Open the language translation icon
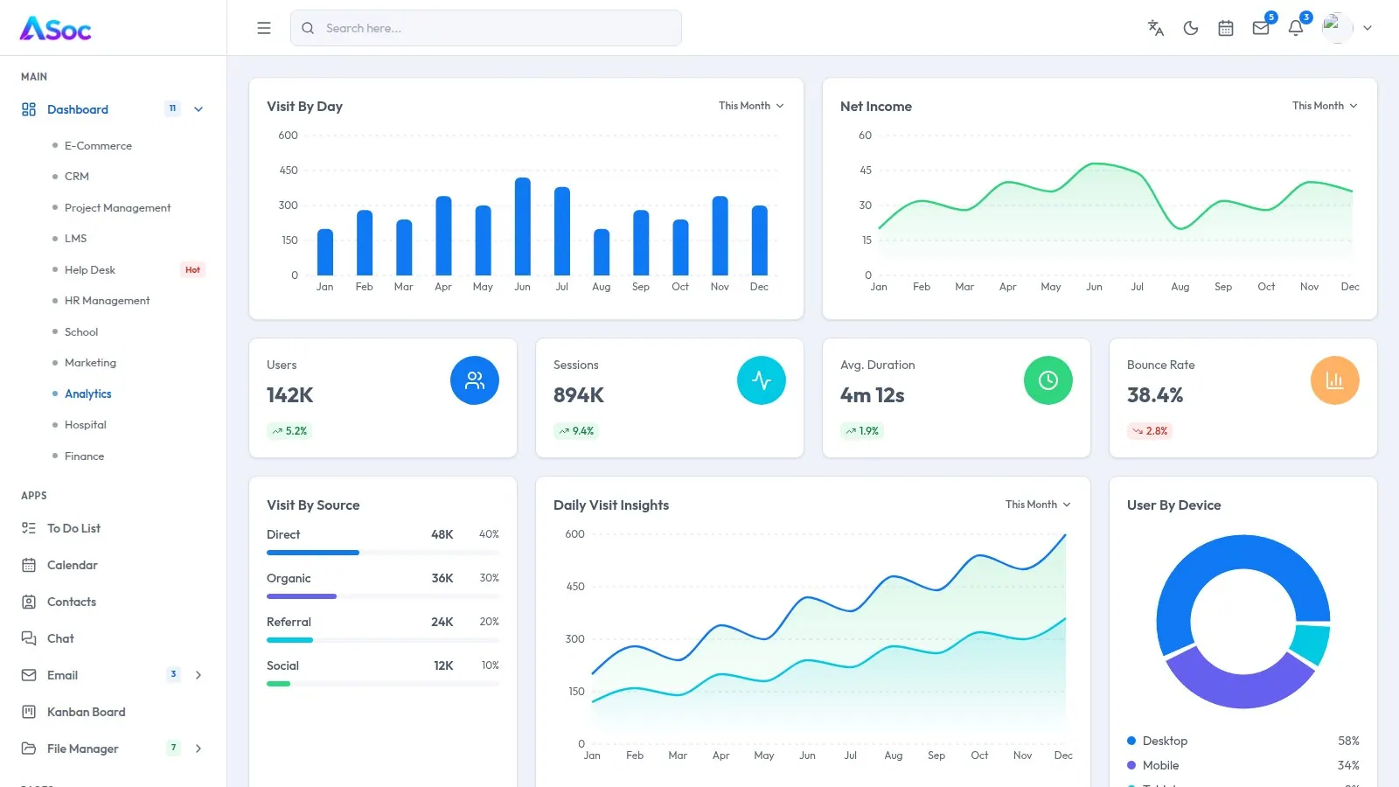The height and width of the screenshot is (787, 1399). point(1156,28)
